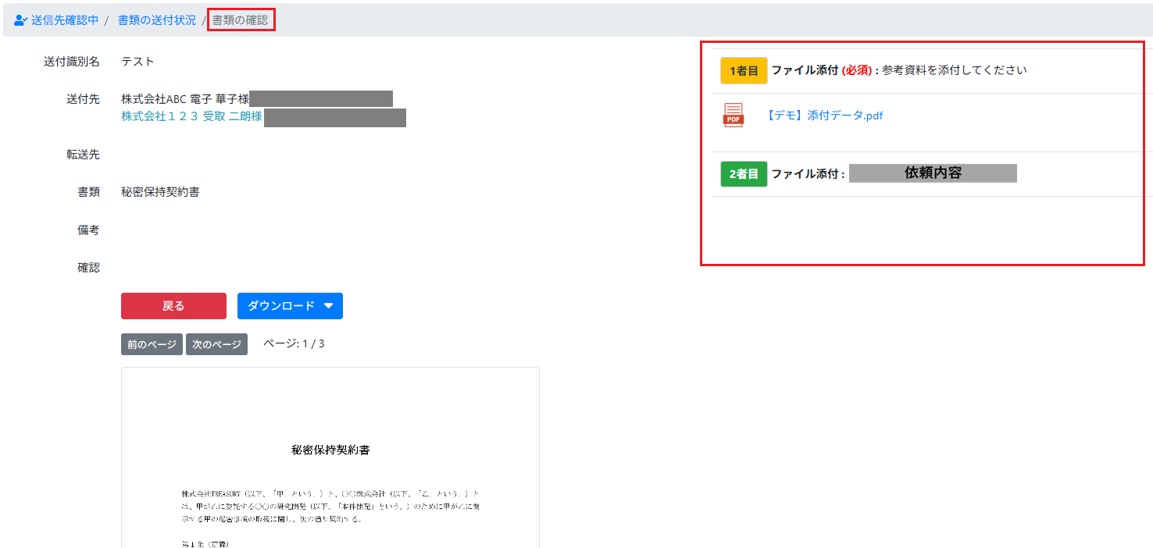This screenshot has width=1153, height=548.
Task: Click the 前のページ navigation button
Action: pyautogui.click(x=152, y=343)
